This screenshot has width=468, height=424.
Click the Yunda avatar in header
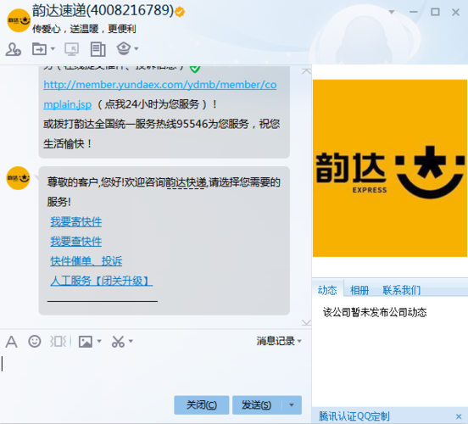coord(19,20)
